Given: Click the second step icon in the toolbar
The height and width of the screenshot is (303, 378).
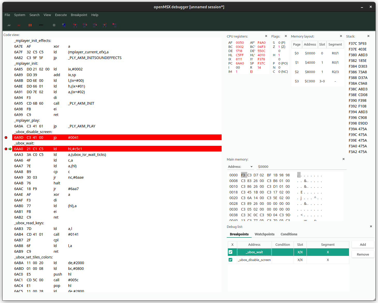Looking at the screenshot, I should [85, 25].
